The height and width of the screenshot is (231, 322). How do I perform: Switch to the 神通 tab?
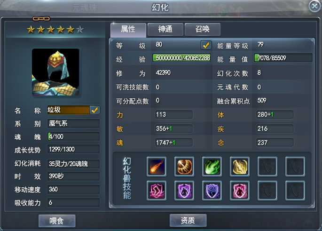point(165,29)
